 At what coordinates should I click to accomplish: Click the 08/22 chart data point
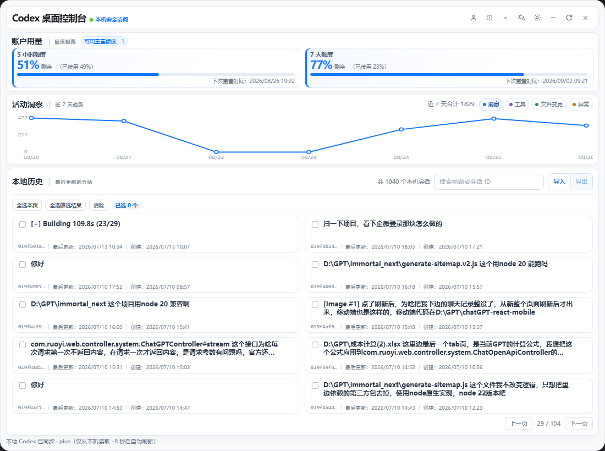pyautogui.click(x=217, y=152)
